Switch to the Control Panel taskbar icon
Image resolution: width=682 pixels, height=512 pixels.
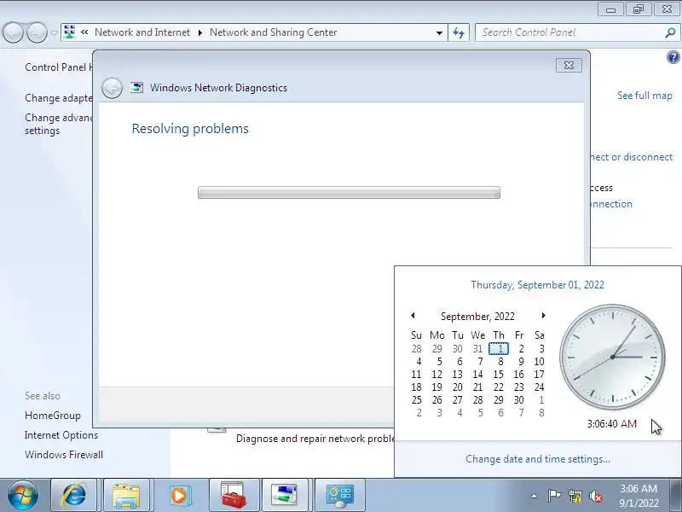(x=339, y=496)
